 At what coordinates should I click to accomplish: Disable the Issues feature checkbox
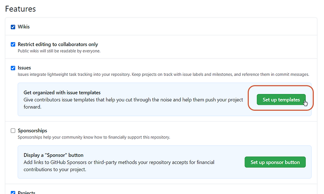click(13, 68)
